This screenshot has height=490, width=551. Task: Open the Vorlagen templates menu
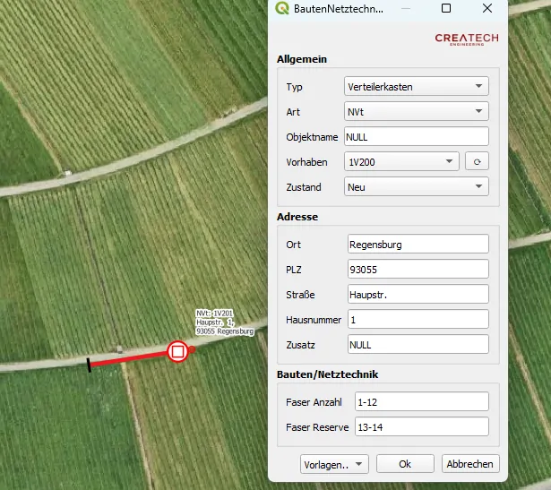(x=335, y=464)
